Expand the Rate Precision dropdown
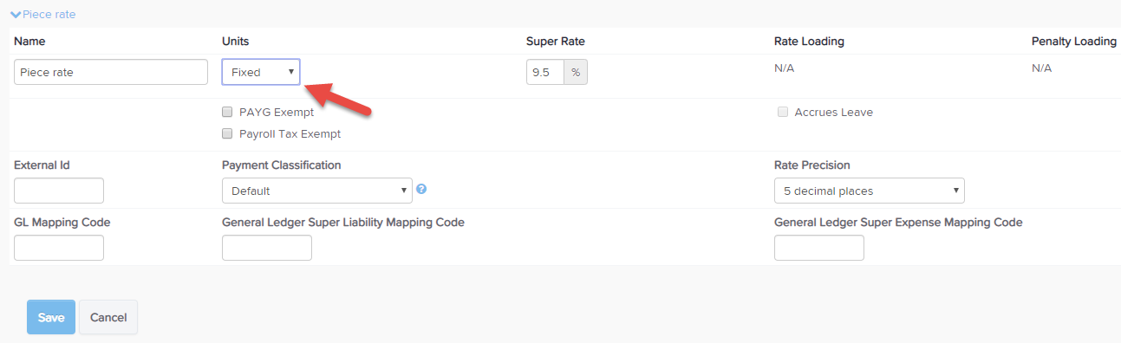 click(869, 191)
